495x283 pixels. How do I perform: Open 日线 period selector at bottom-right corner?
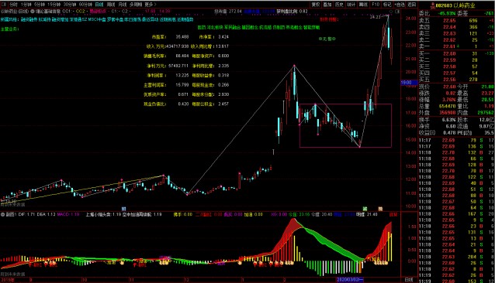[409, 280]
